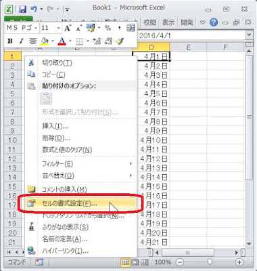The image size is (257, 271).
Task: Open the font size 11 dropdown
Action: (58, 28)
